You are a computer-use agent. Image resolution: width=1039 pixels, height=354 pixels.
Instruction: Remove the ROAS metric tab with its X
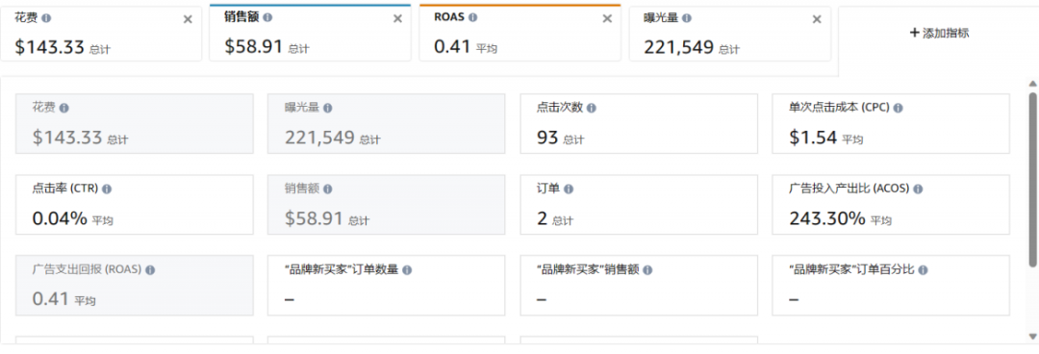click(x=607, y=19)
